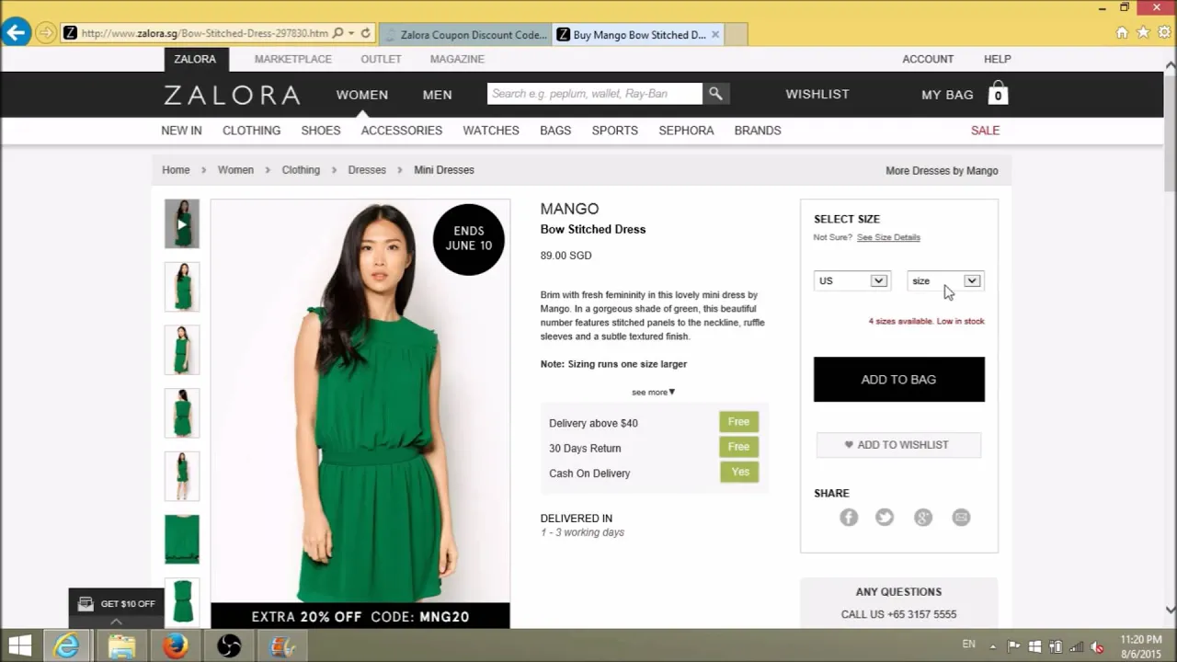Submit search with the magnifier button
This screenshot has height=662, width=1177.
click(715, 94)
